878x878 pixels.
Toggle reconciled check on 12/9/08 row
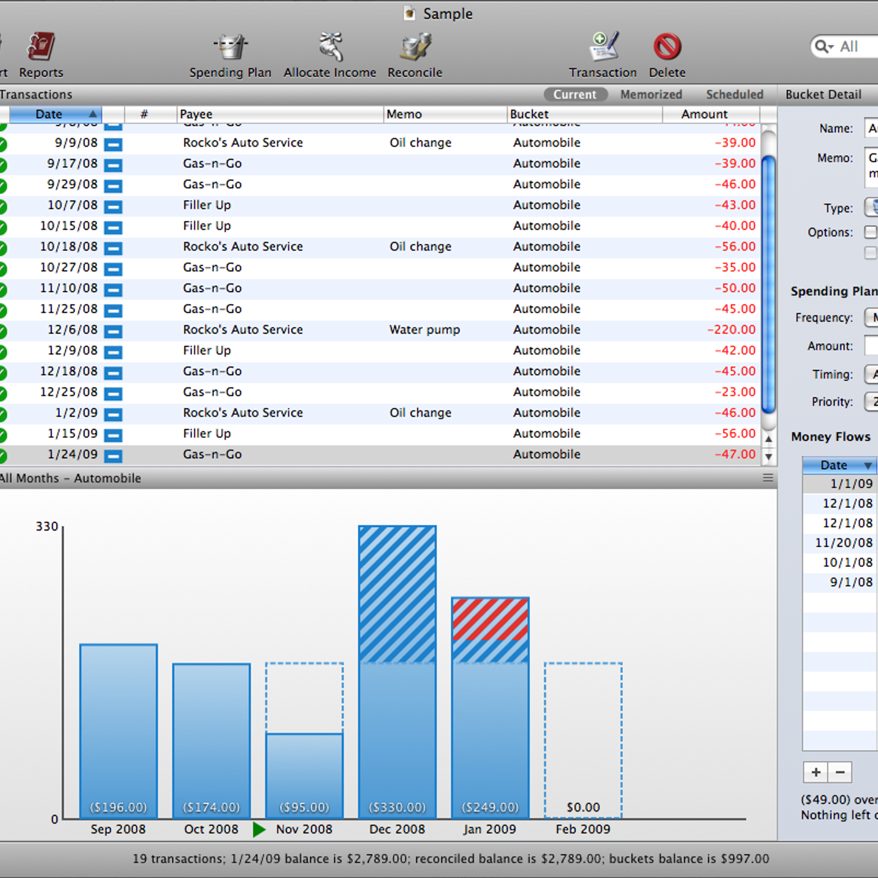tap(2, 352)
